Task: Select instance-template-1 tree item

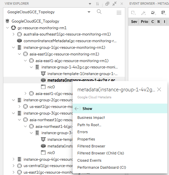Action: (x=83, y=74)
